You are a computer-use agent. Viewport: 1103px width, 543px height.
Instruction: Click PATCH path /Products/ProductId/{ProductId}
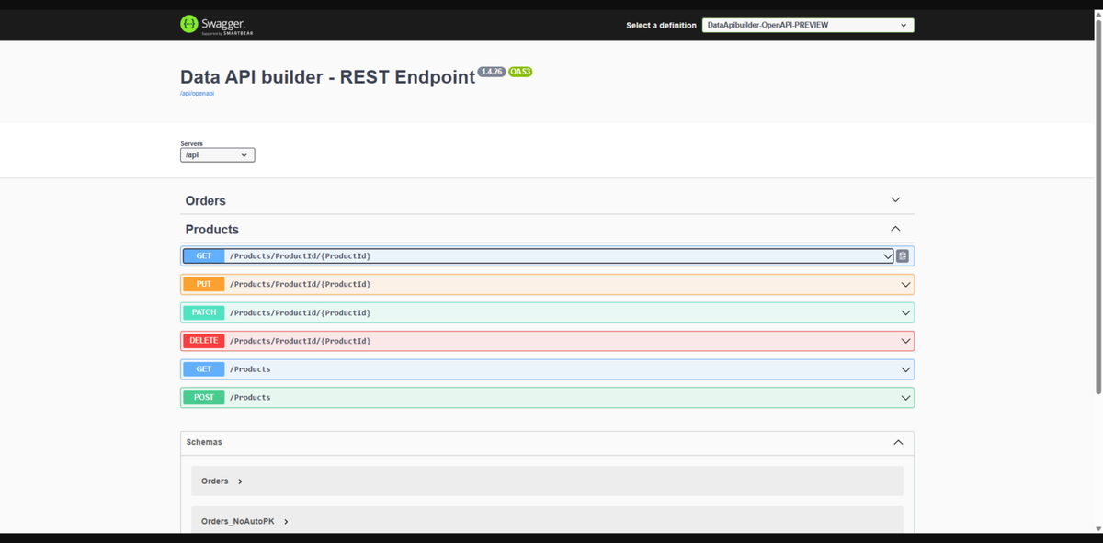click(300, 313)
